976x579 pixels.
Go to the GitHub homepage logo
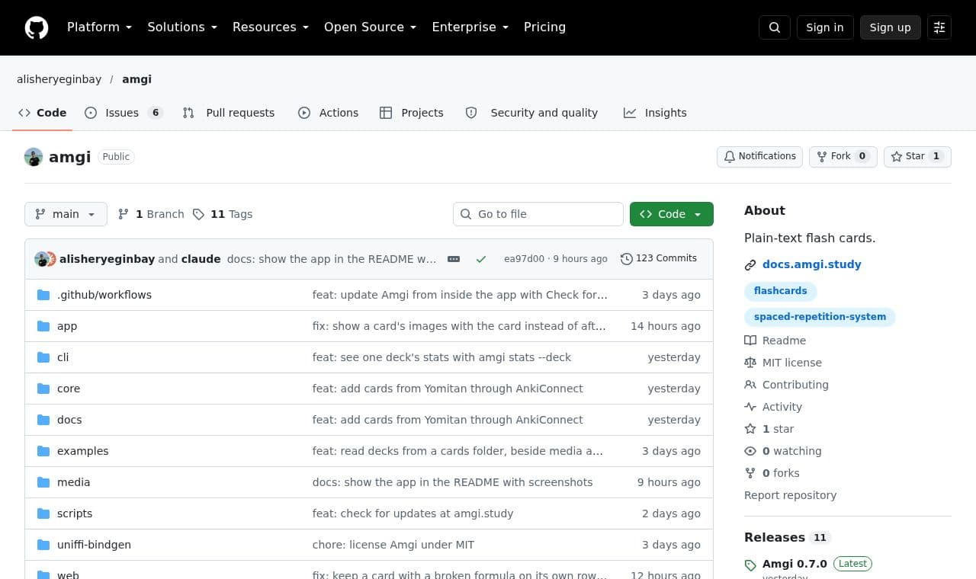(x=37, y=27)
